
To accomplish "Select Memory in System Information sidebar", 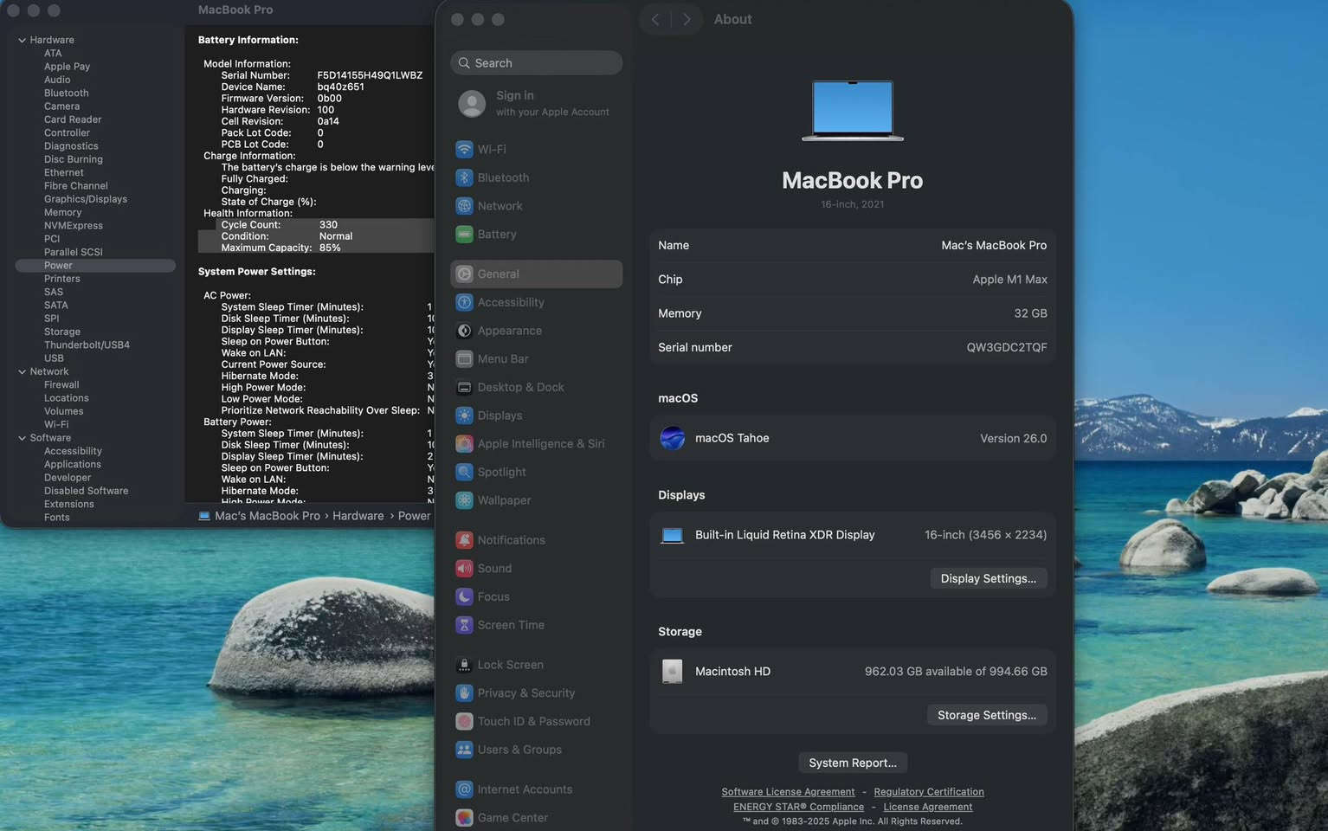I will (x=63, y=212).
